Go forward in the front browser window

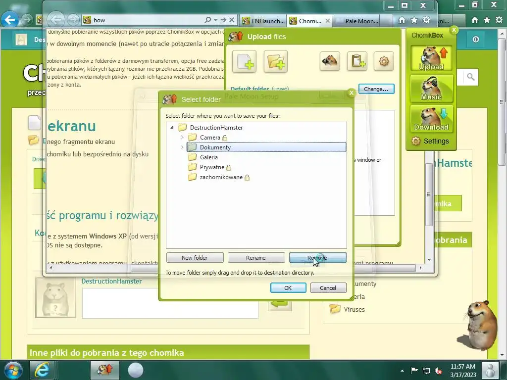click(73, 20)
